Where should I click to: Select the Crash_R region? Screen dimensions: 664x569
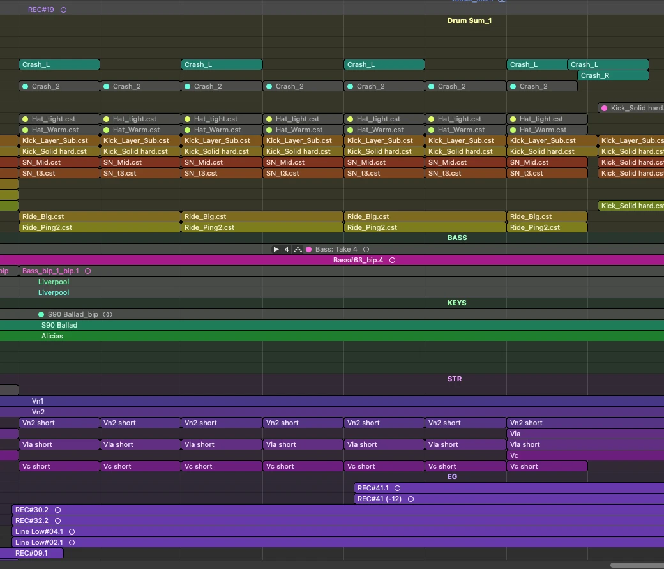(613, 75)
